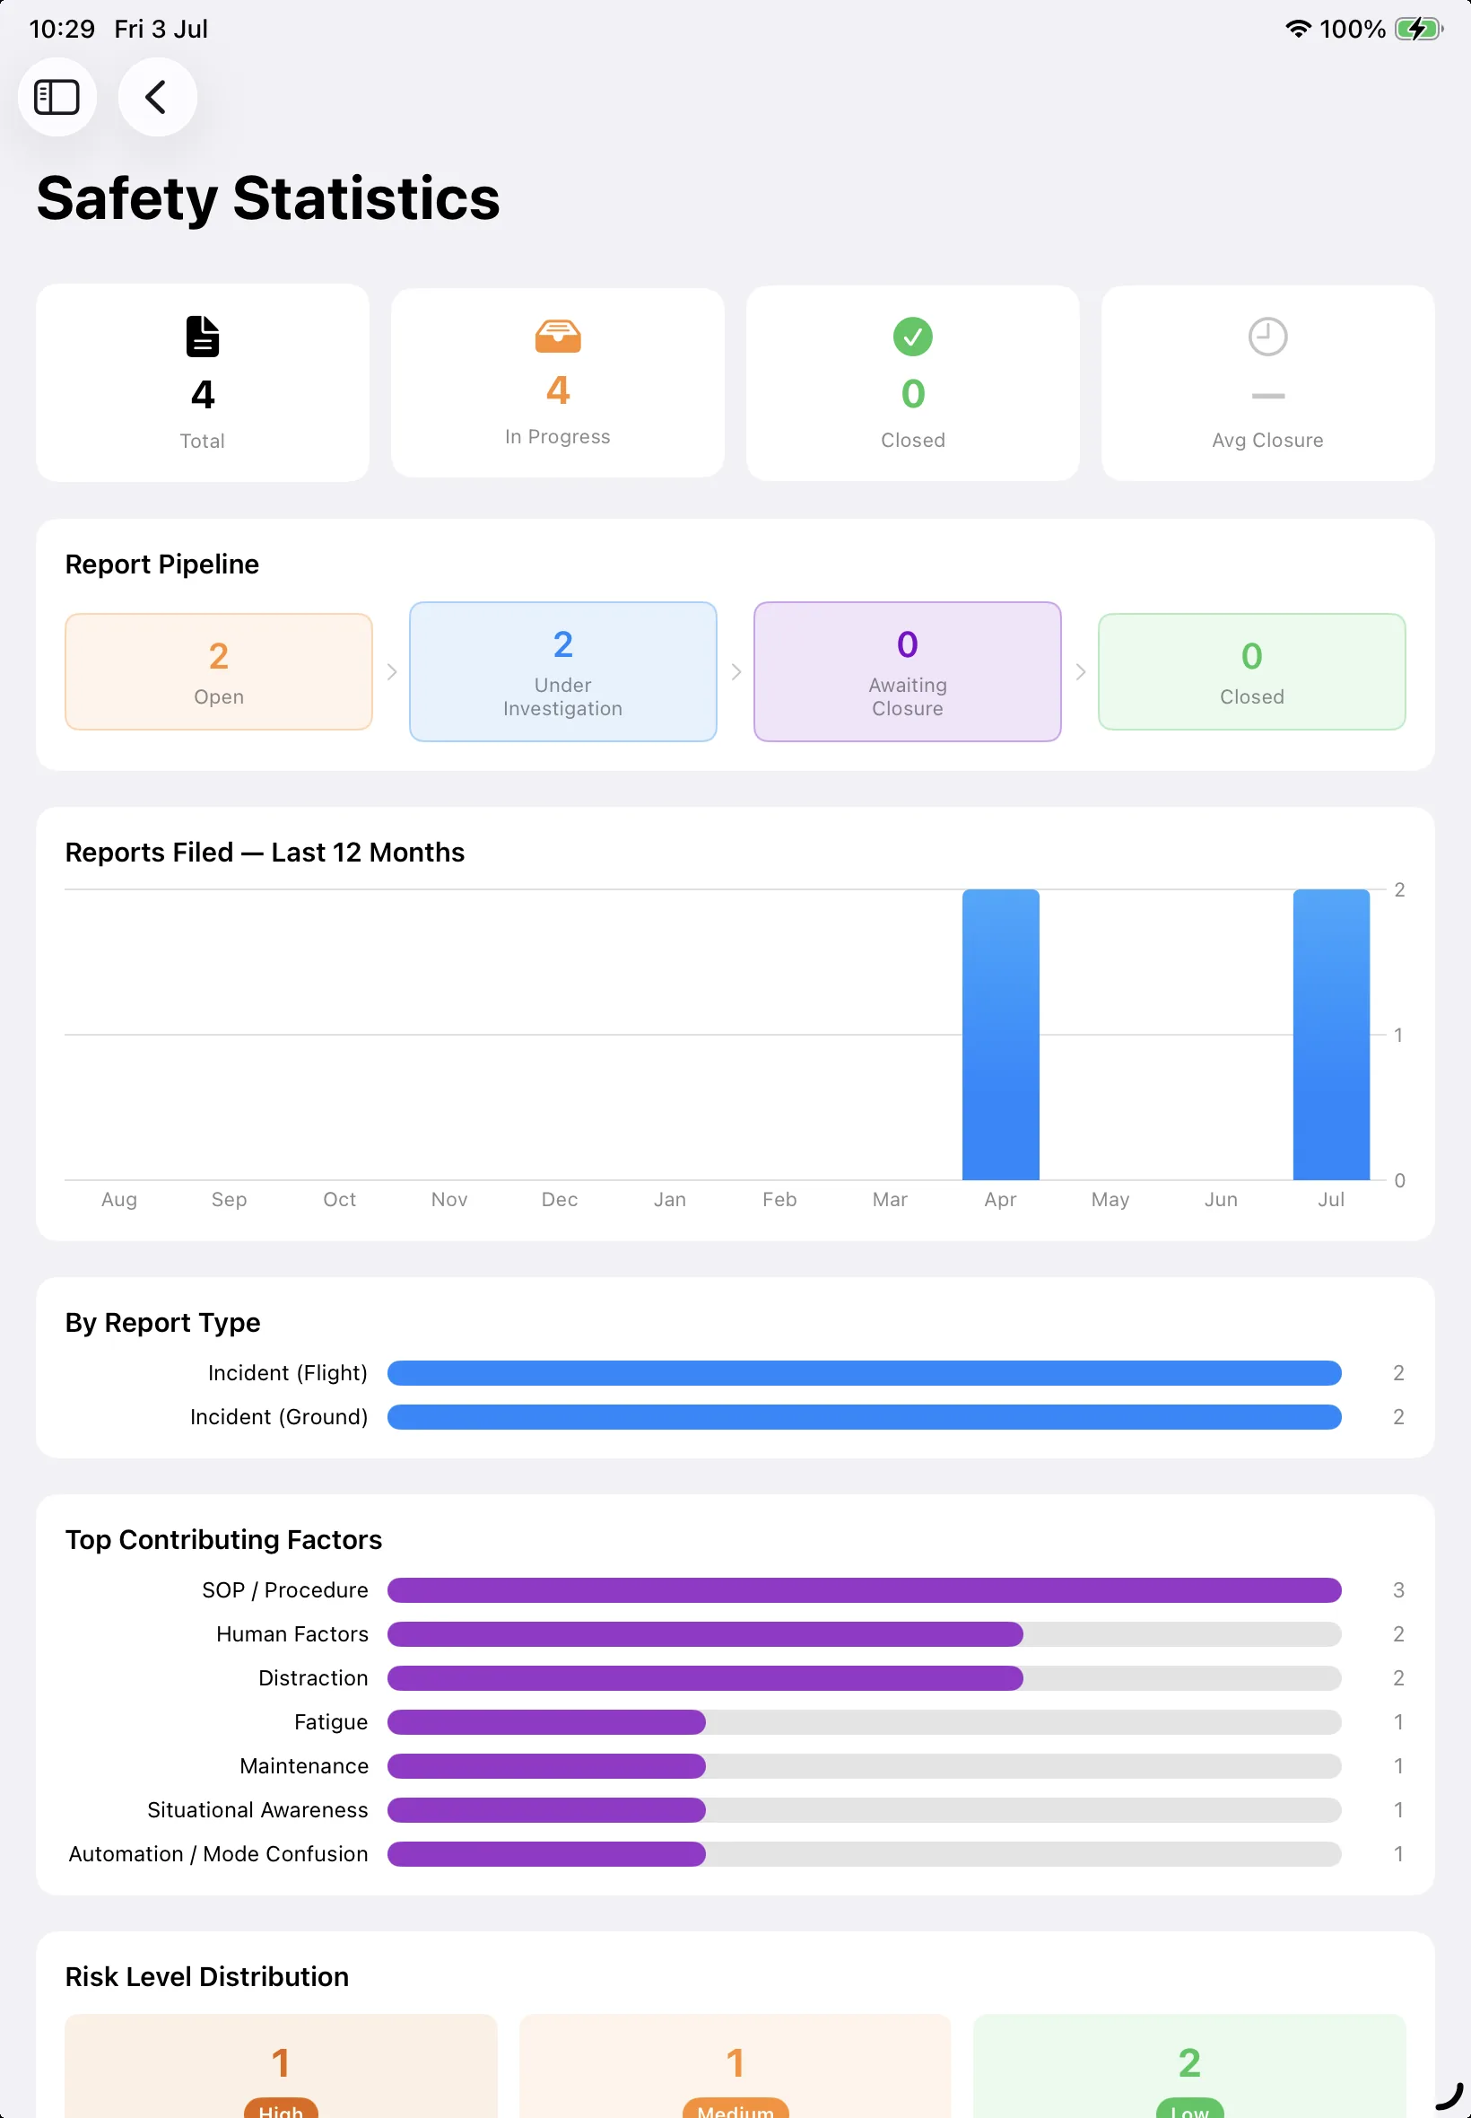Select the High risk level card
Viewport: 1471px width, 2118px height.
[x=281, y=2066]
